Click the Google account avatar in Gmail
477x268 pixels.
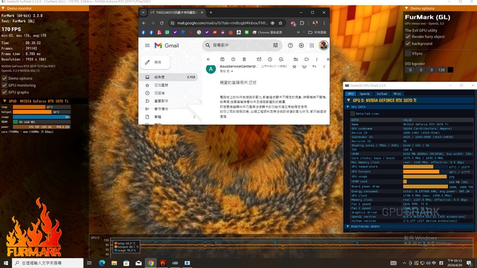[324, 46]
